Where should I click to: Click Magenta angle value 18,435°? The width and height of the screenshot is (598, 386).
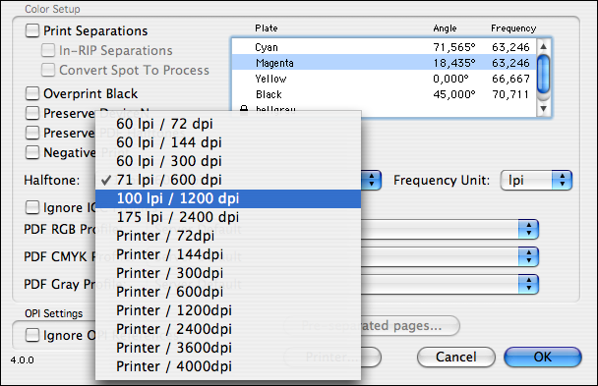click(x=454, y=63)
